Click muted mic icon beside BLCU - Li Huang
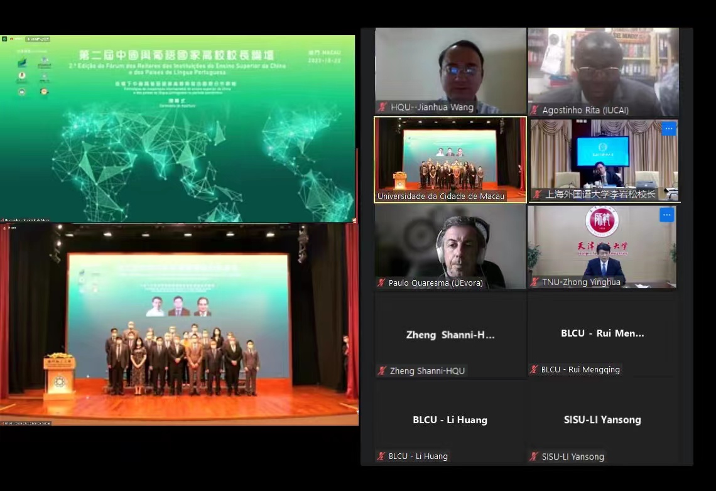 (381, 456)
